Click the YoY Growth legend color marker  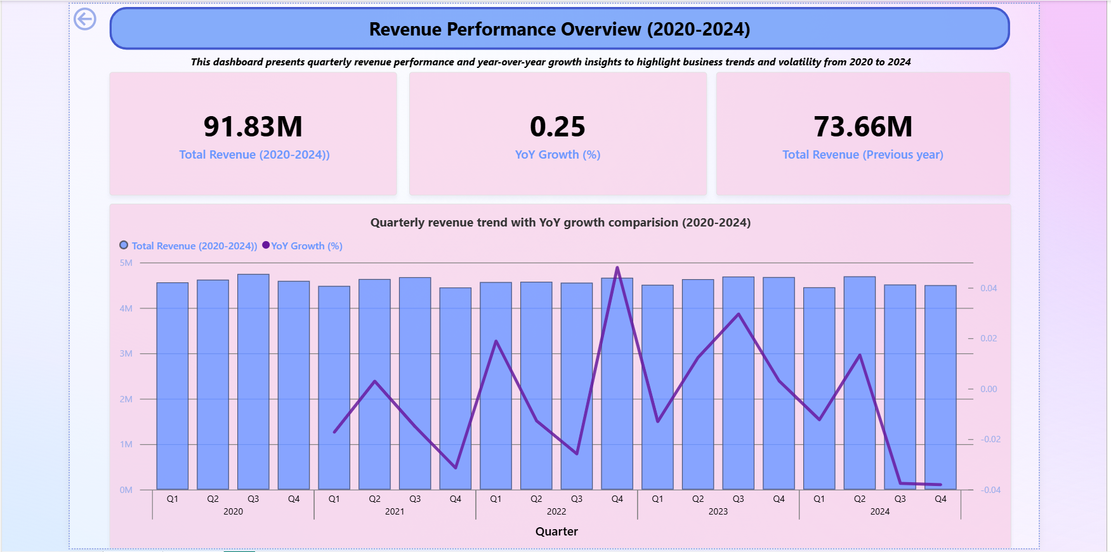click(x=266, y=245)
